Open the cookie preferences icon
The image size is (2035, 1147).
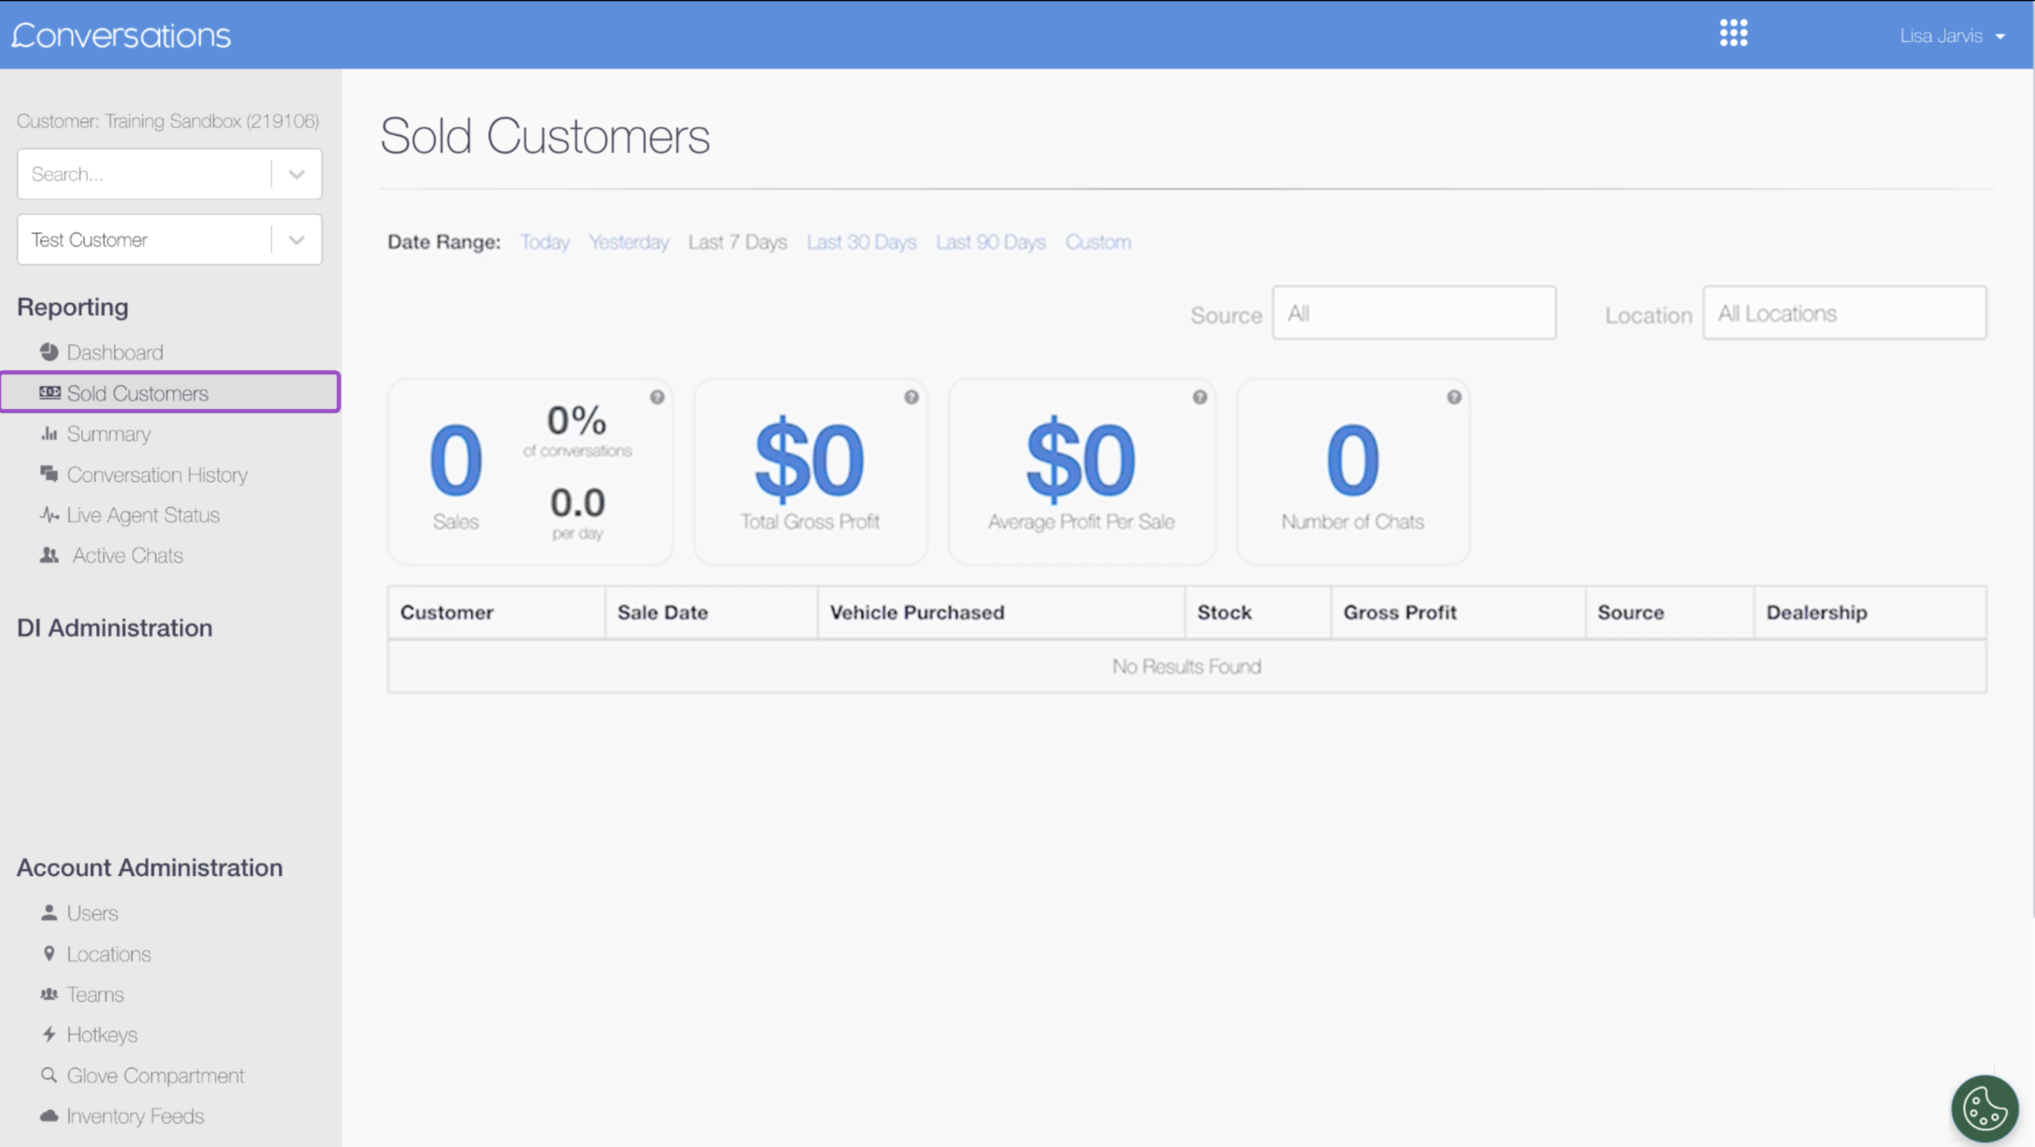pyautogui.click(x=1984, y=1108)
